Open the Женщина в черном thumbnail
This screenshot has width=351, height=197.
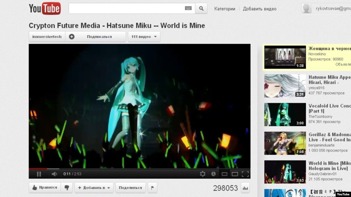285,57
